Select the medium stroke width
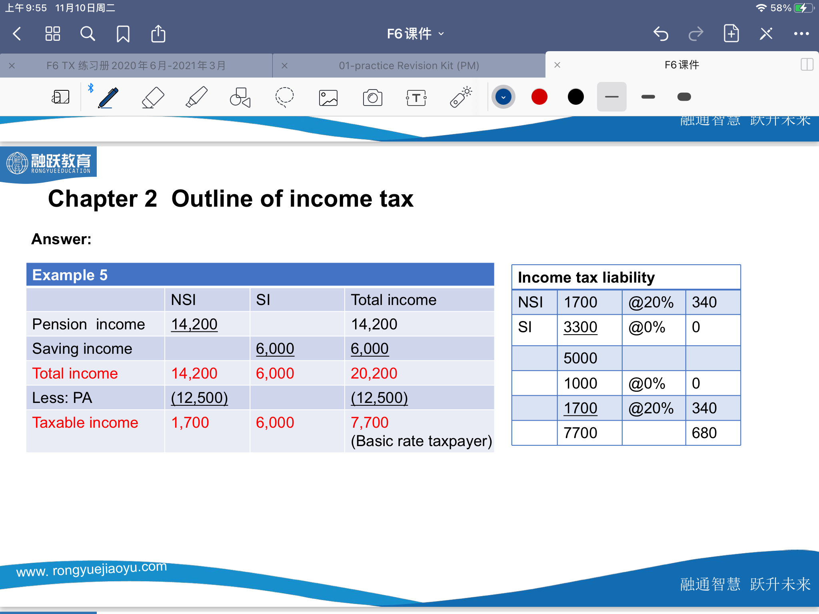 pos(648,97)
